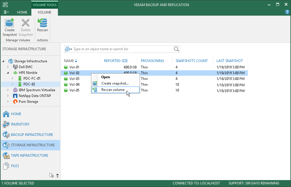This screenshot has width=291, height=187.
Task: Select the Vol-04 volume icon
Action: (x=66, y=85)
